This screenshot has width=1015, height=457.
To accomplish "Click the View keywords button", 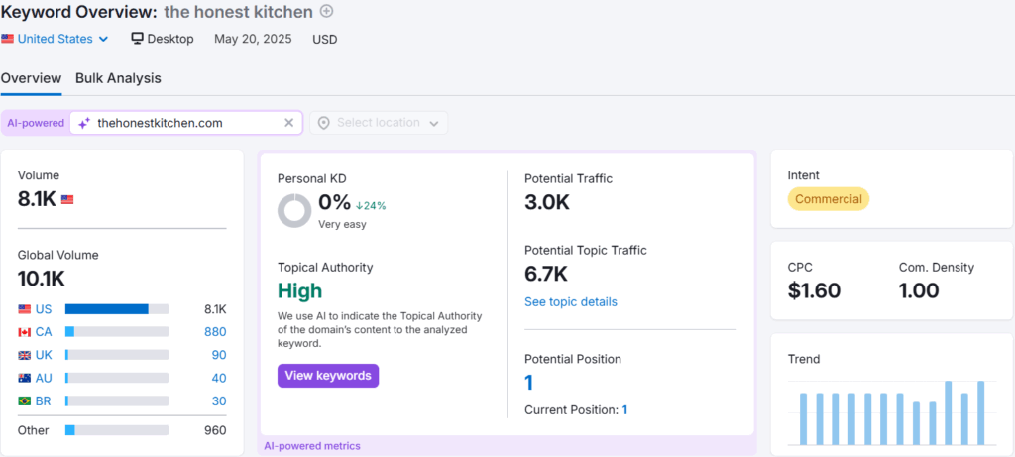I will click(328, 376).
